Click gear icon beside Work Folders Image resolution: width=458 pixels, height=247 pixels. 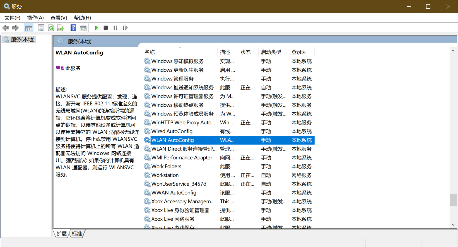[147, 166]
